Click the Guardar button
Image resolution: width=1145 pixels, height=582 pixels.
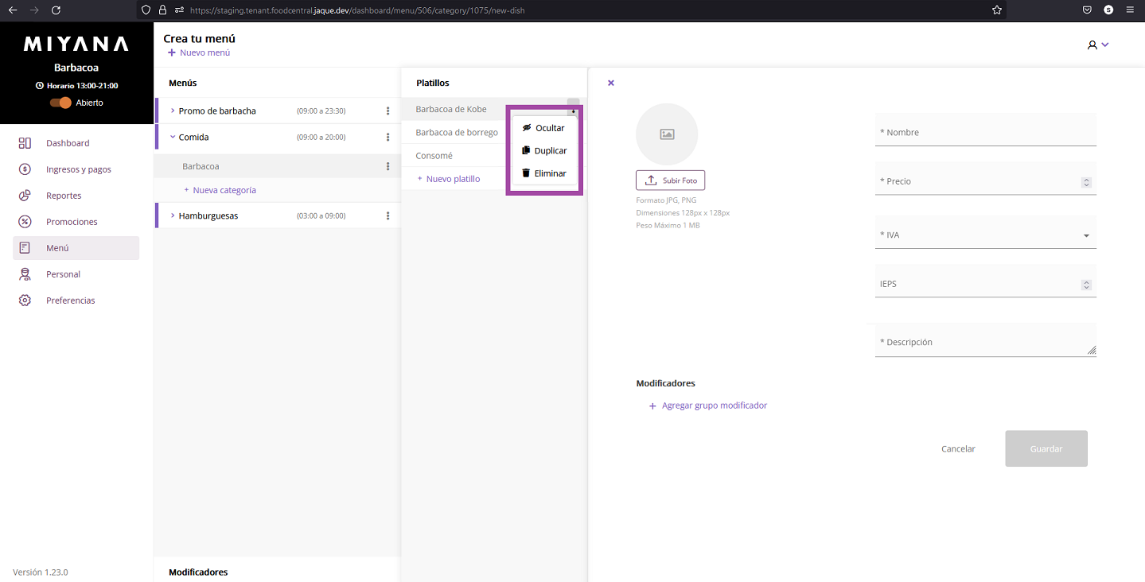tap(1046, 448)
